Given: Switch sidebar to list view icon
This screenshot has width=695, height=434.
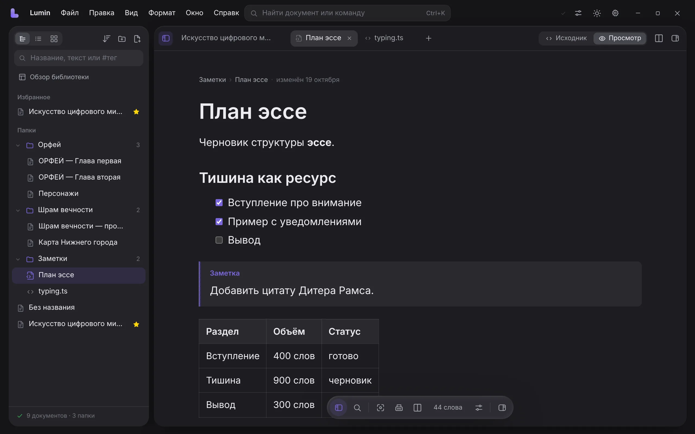Looking at the screenshot, I should pos(38,39).
